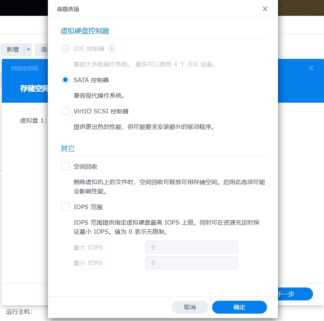
Task: Click the 兼容现代操作系统 description text
Action: (x=99, y=96)
